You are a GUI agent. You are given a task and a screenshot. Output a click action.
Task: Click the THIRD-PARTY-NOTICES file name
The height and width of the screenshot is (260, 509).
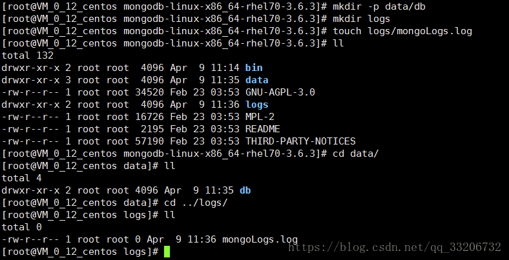click(x=300, y=141)
